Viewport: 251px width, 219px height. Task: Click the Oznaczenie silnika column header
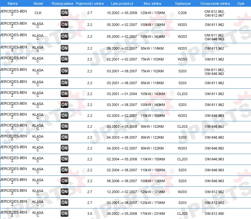pos(215,4)
